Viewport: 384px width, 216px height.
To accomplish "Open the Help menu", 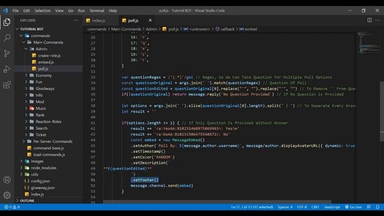I will tap(113, 11).
